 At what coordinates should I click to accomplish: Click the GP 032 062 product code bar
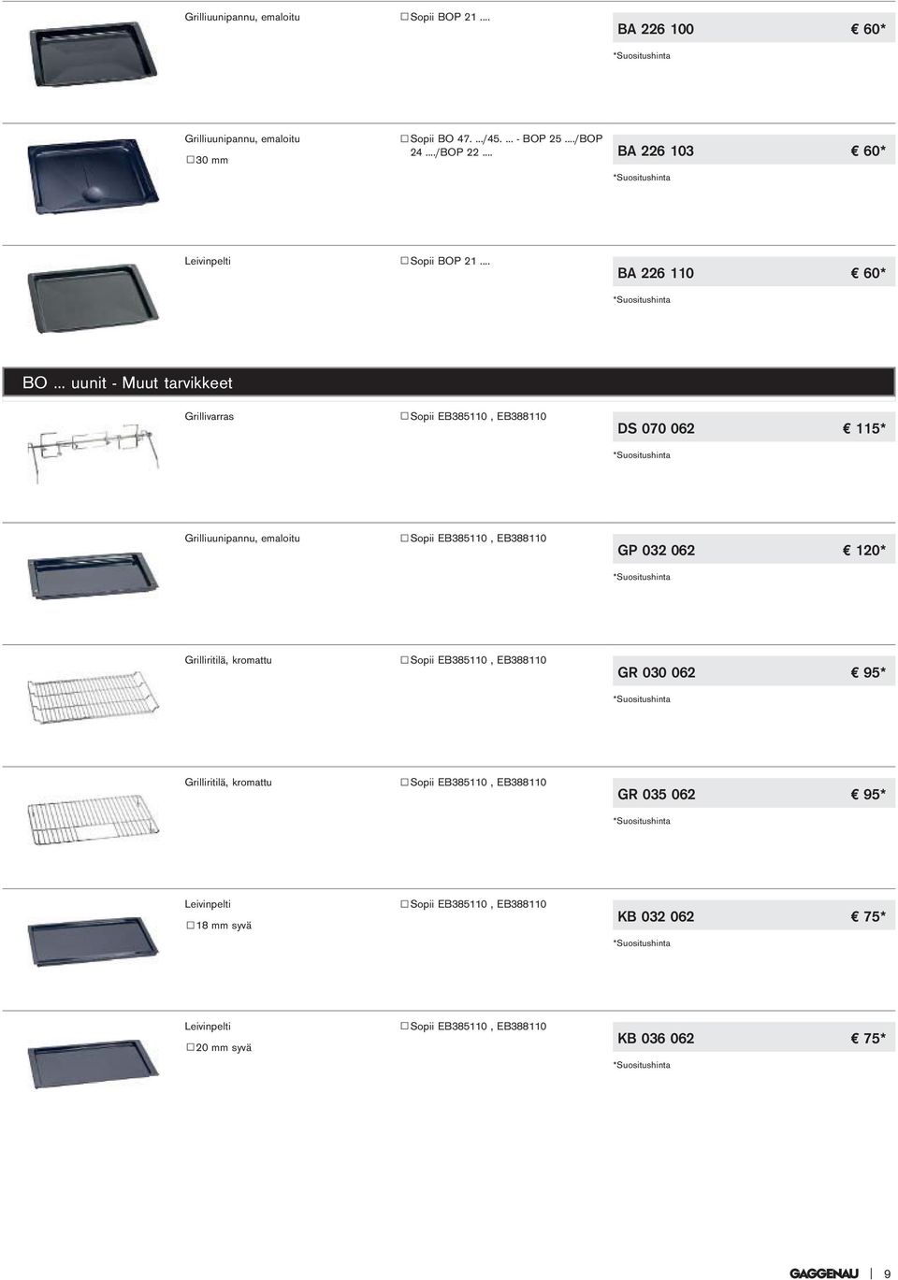point(754,550)
